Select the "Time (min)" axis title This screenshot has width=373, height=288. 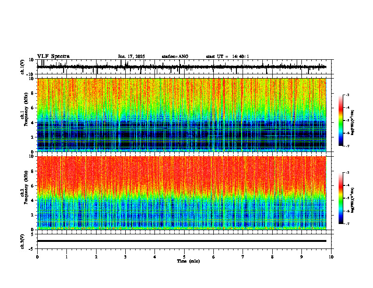click(x=188, y=261)
